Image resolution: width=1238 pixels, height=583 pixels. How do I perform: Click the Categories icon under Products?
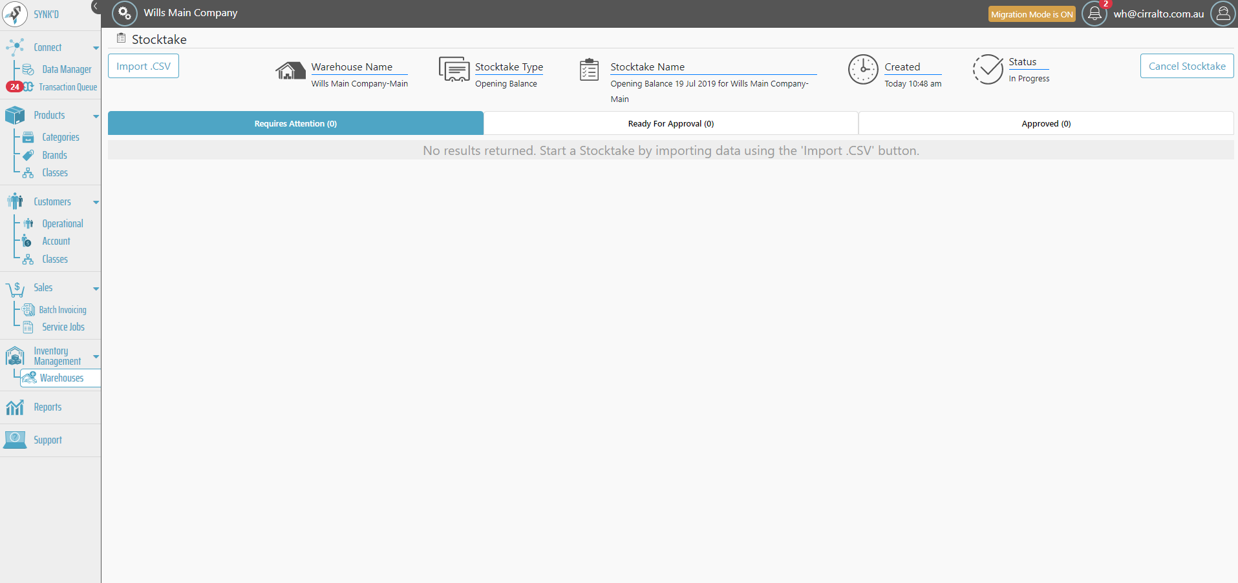pyautogui.click(x=28, y=137)
